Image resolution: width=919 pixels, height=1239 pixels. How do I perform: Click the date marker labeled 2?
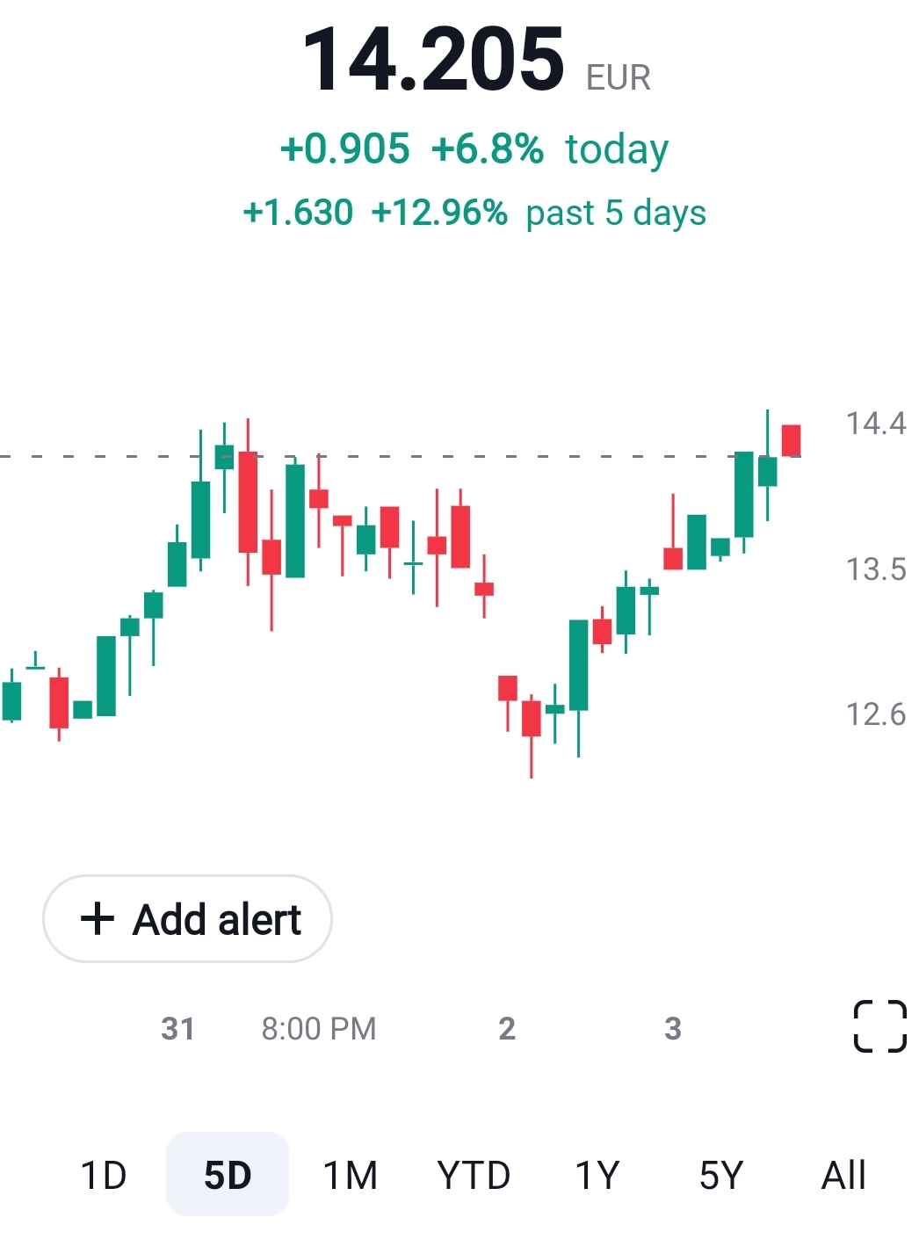tap(507, 1028)
